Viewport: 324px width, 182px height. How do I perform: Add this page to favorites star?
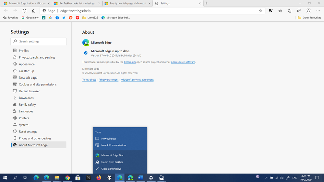pyautogui.click(x=261, y=11)
